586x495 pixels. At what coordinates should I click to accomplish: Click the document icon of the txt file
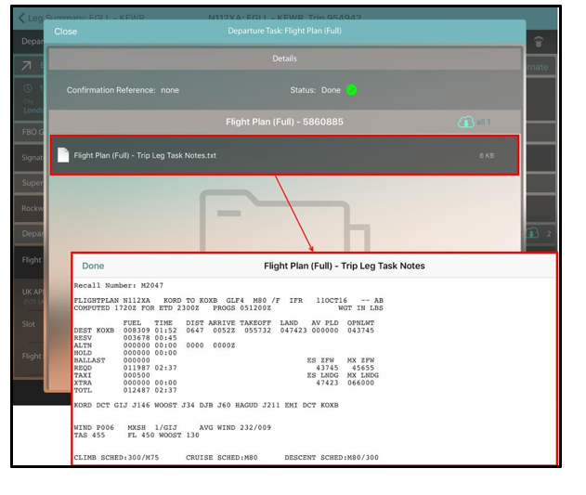coord(63,155)
